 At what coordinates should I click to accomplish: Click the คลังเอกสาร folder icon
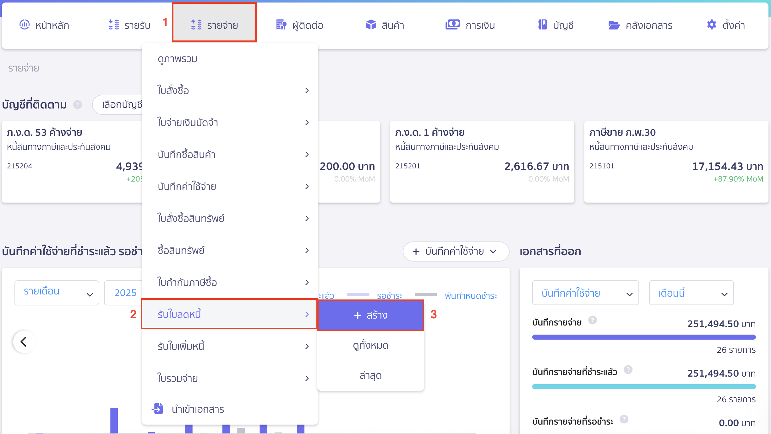(614, 25)
